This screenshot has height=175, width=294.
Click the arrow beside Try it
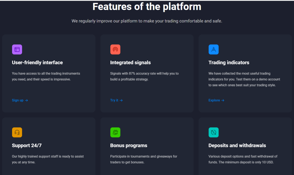click(x=121, y=100)
